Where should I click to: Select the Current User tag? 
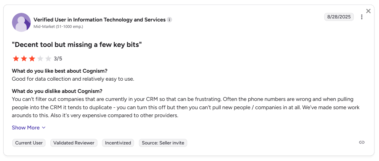tap(29, 143)
